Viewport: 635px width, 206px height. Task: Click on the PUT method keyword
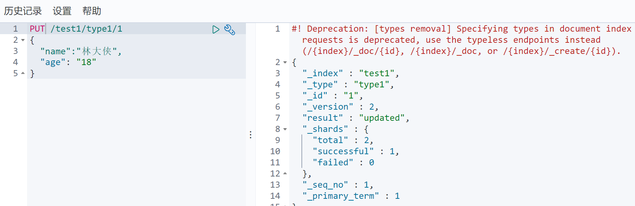click(x=37, y=29)
